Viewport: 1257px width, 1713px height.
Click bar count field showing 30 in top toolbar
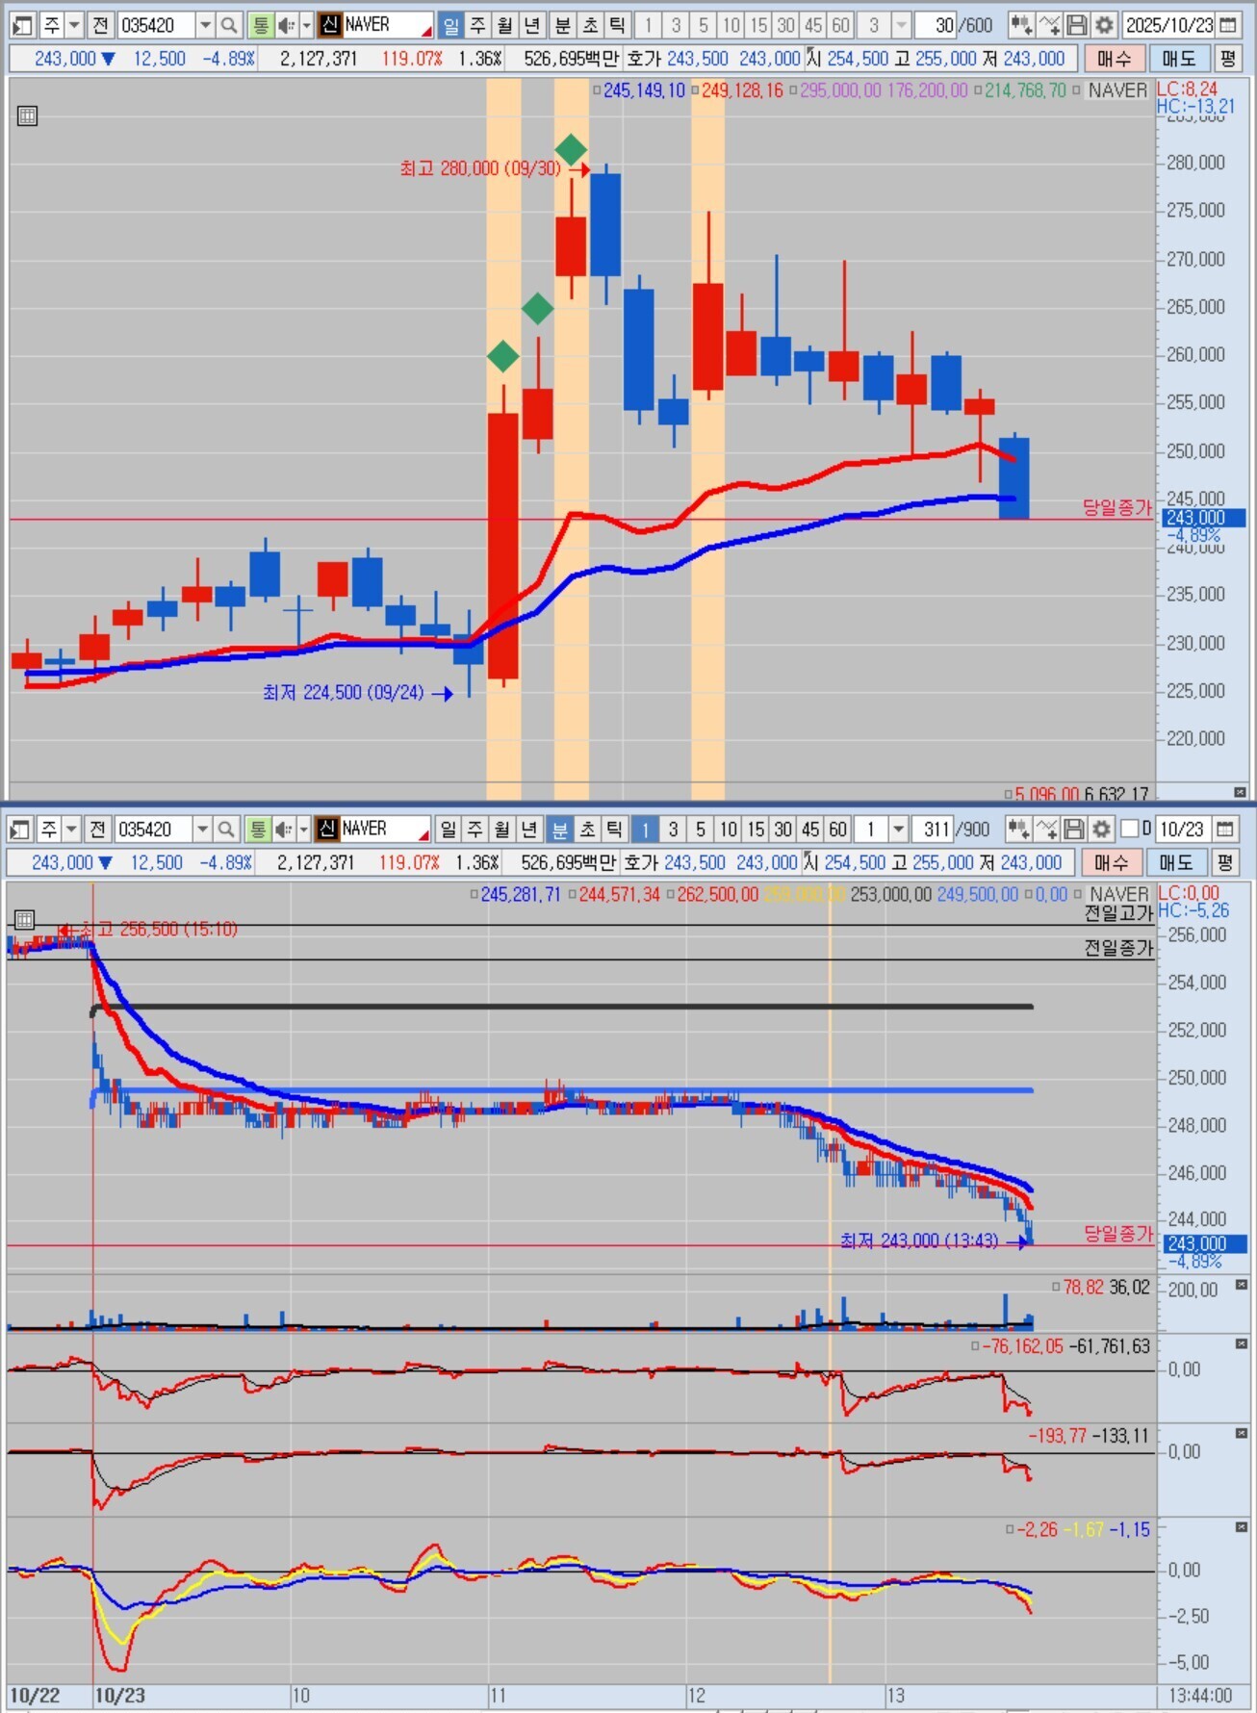pos(936,25)
